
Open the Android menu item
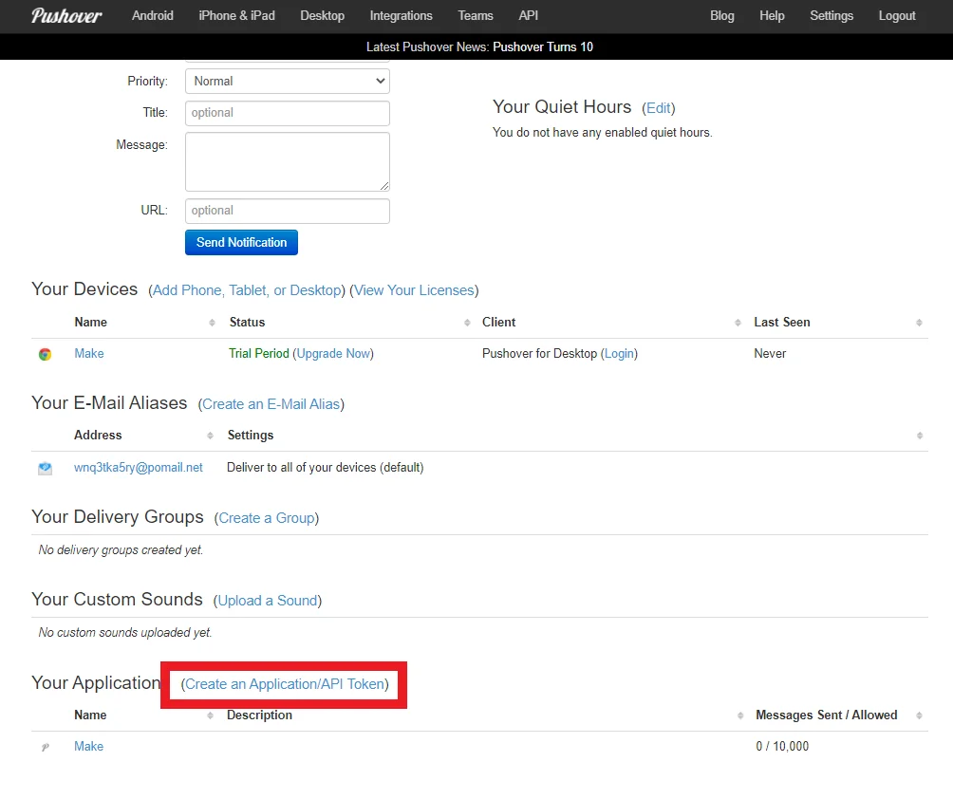coord(153,16)
